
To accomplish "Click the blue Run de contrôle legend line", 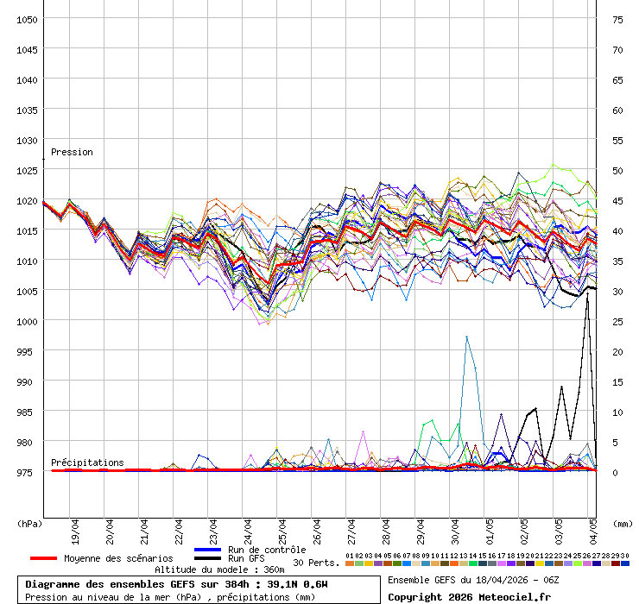I will (208, 550).
